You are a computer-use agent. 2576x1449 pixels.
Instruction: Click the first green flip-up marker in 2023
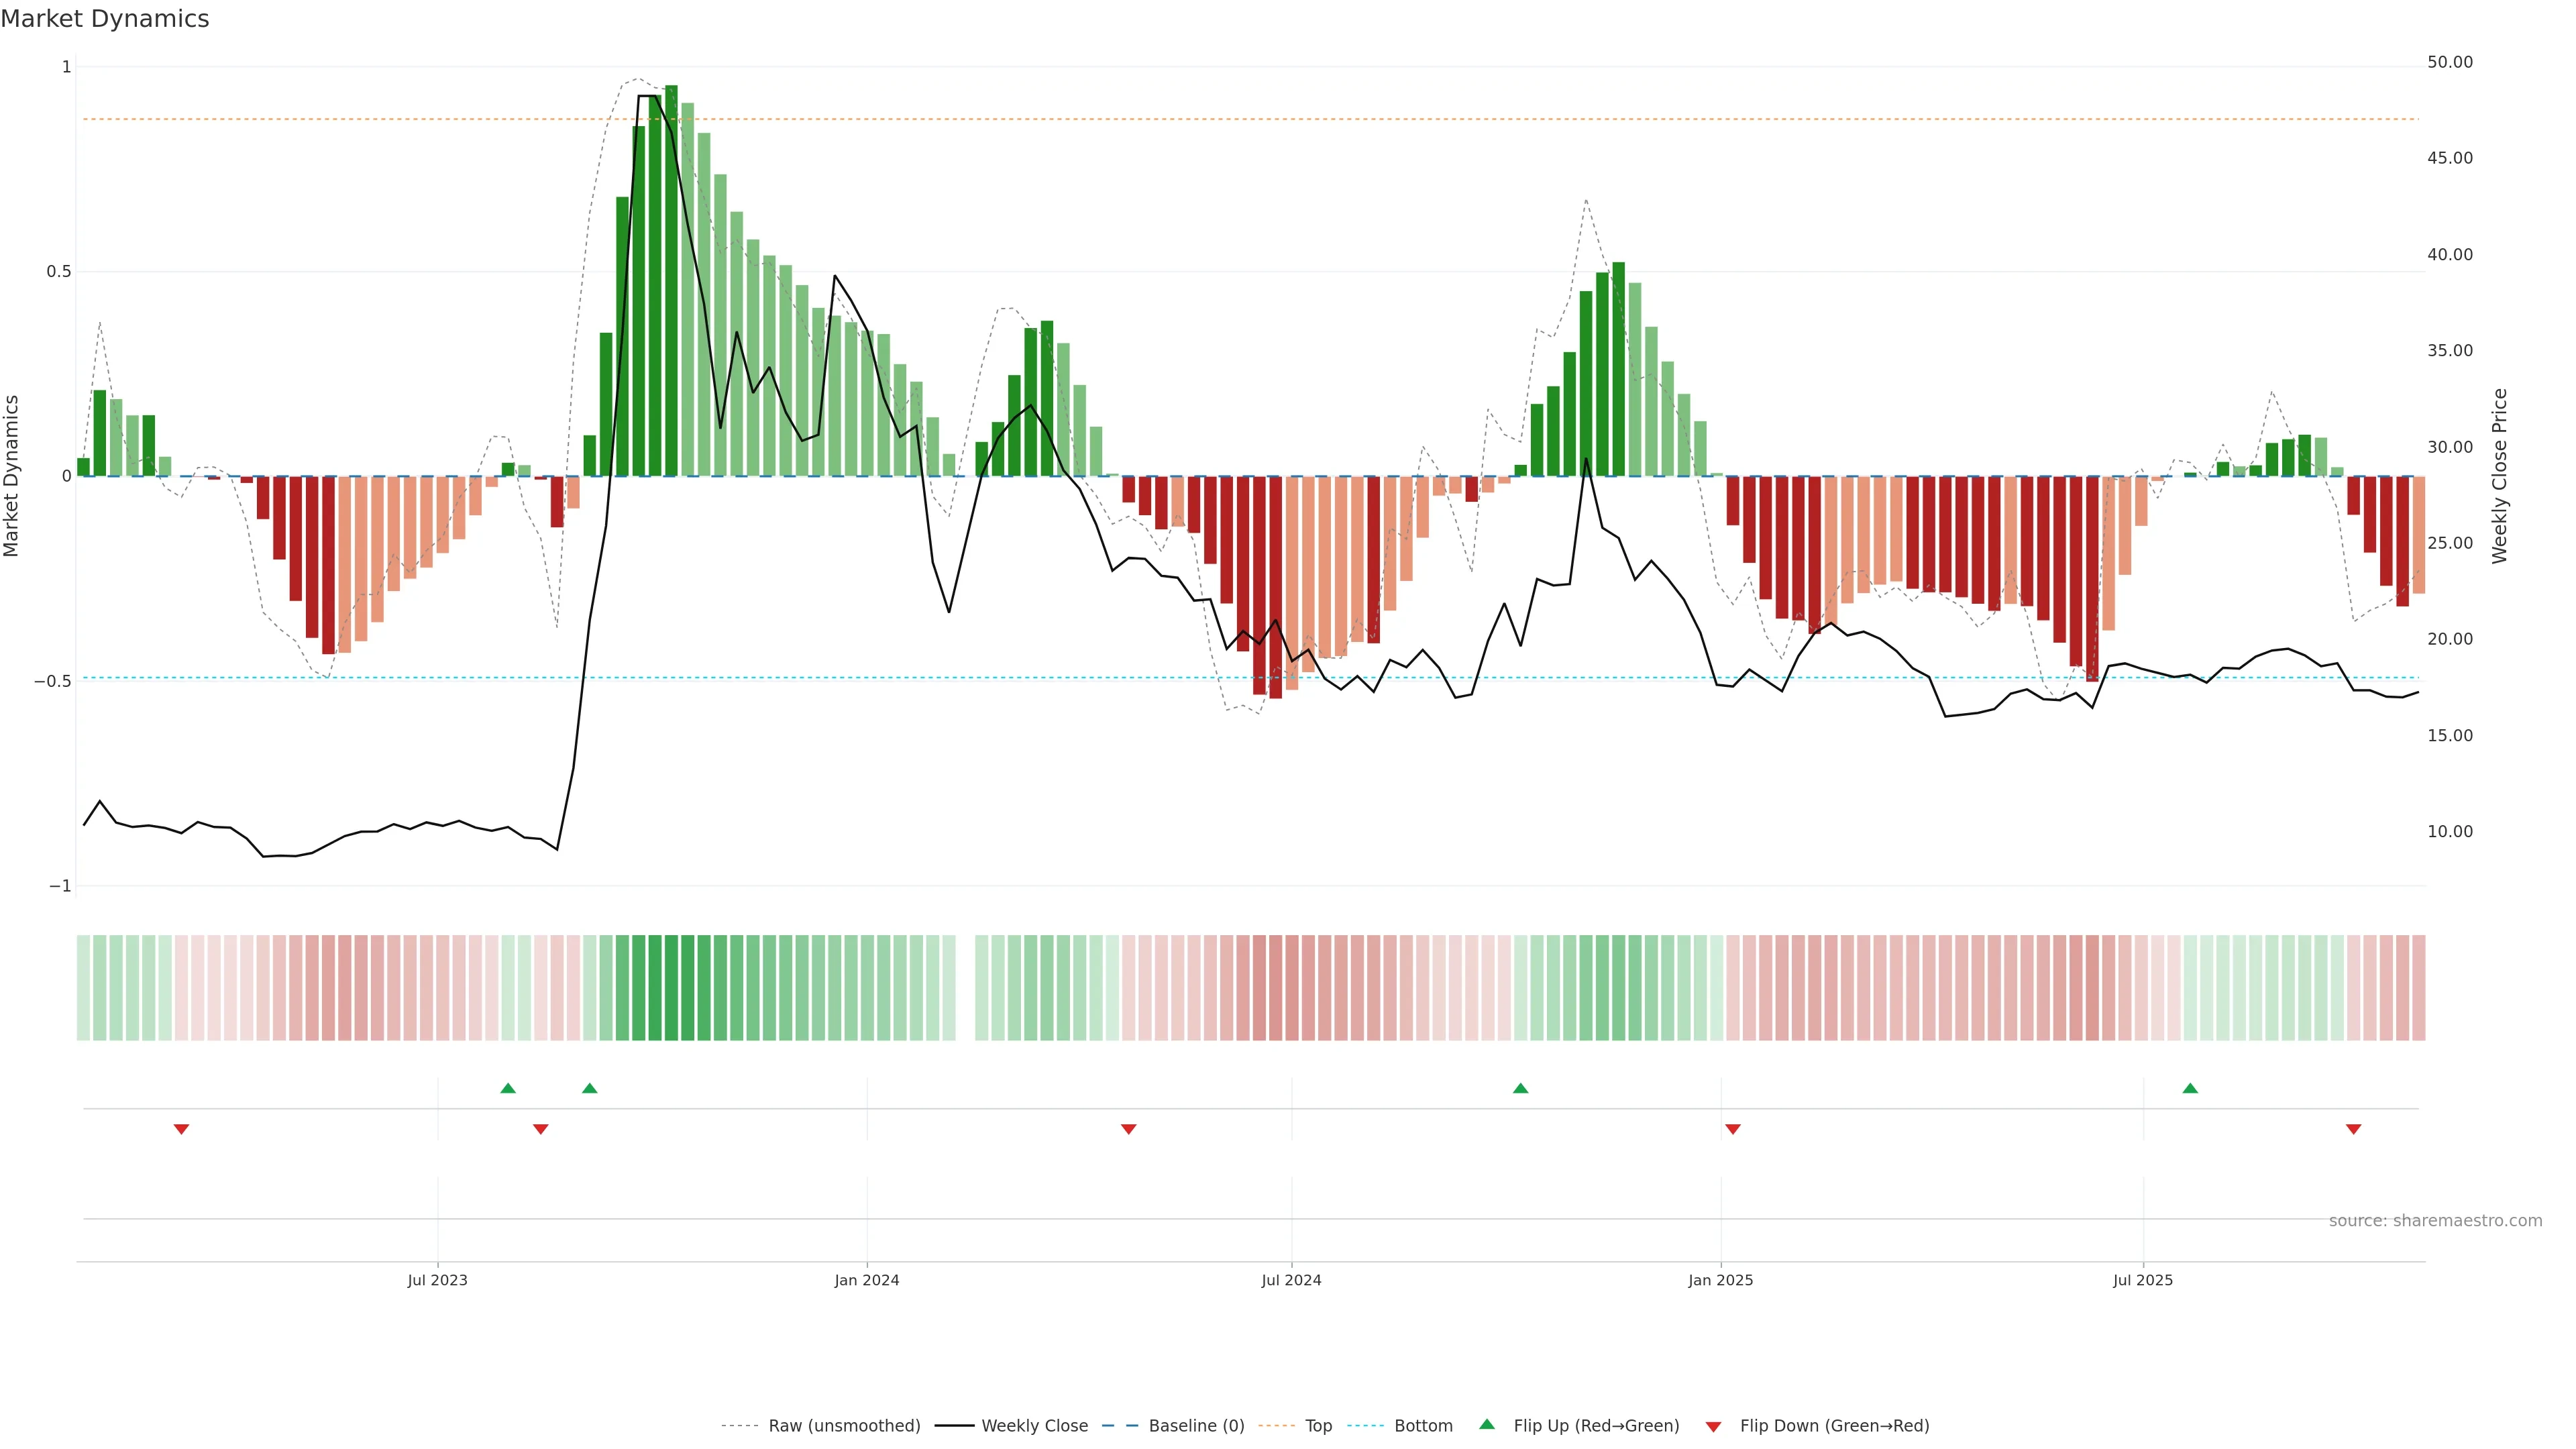click(x=508, y=1088)
